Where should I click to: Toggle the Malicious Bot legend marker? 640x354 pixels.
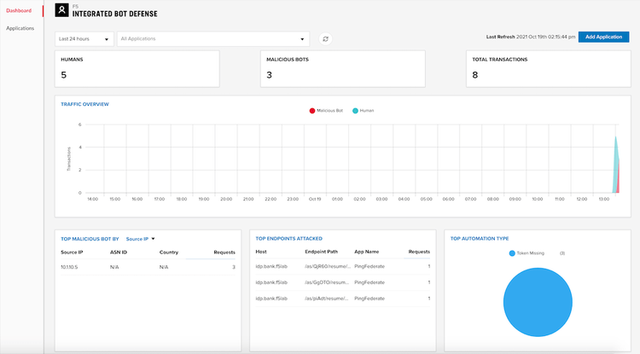(x=311, y=111)
